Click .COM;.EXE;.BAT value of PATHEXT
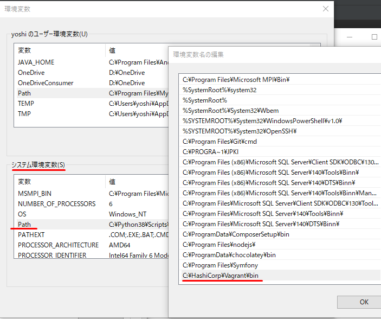Screen dimensions: 381x319 coord(139,234)
